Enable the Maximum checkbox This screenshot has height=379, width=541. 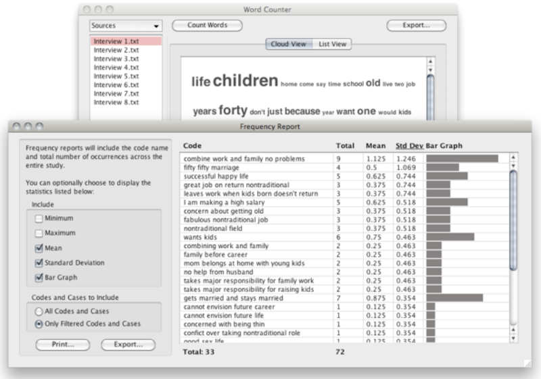[x=39, y=233]
